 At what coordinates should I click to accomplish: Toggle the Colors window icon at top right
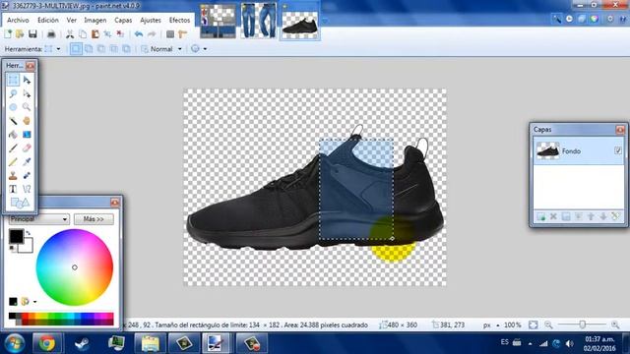pos(595,19)
